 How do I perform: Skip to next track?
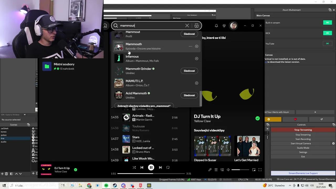coord(160,167)
